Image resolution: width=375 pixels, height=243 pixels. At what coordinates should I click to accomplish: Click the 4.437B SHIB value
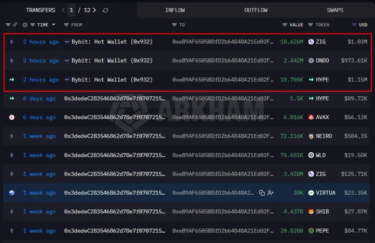(x=293, y=212)
